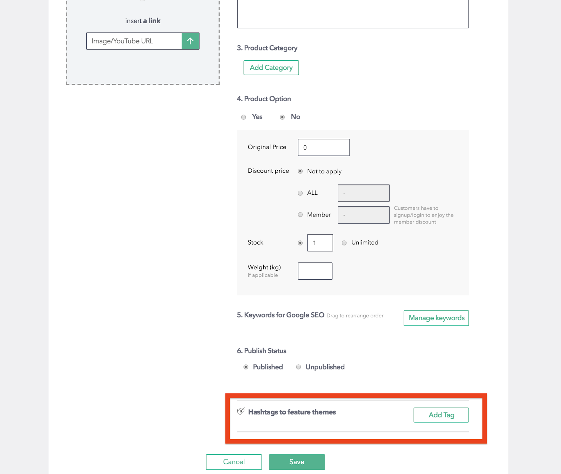Select Yes for Product Option
Viewport: 561px width, 474px height.
[x=244, y=117]
